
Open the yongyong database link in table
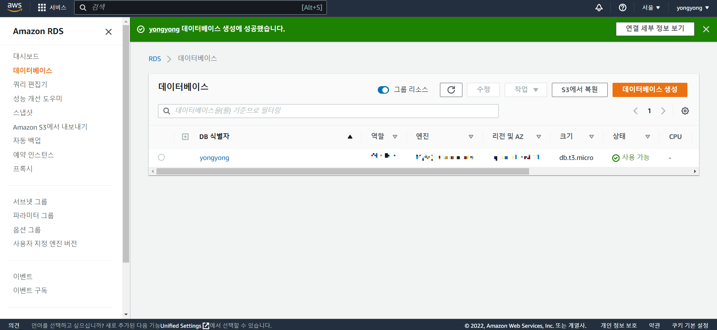tap(215, 158)
